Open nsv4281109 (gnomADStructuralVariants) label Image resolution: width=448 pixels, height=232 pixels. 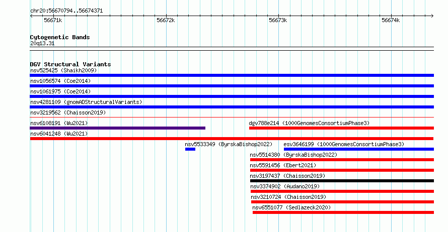coord(86,102)
